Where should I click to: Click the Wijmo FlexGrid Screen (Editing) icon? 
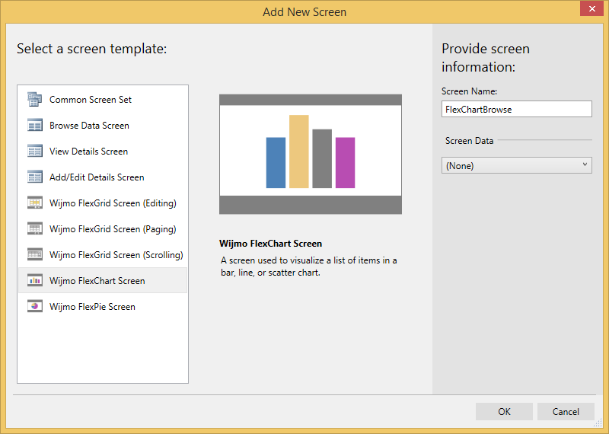click(x=34, y=203)
